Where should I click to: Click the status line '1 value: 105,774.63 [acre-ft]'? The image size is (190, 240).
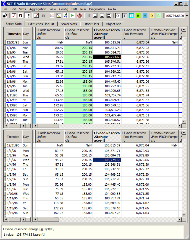(24, 235)
